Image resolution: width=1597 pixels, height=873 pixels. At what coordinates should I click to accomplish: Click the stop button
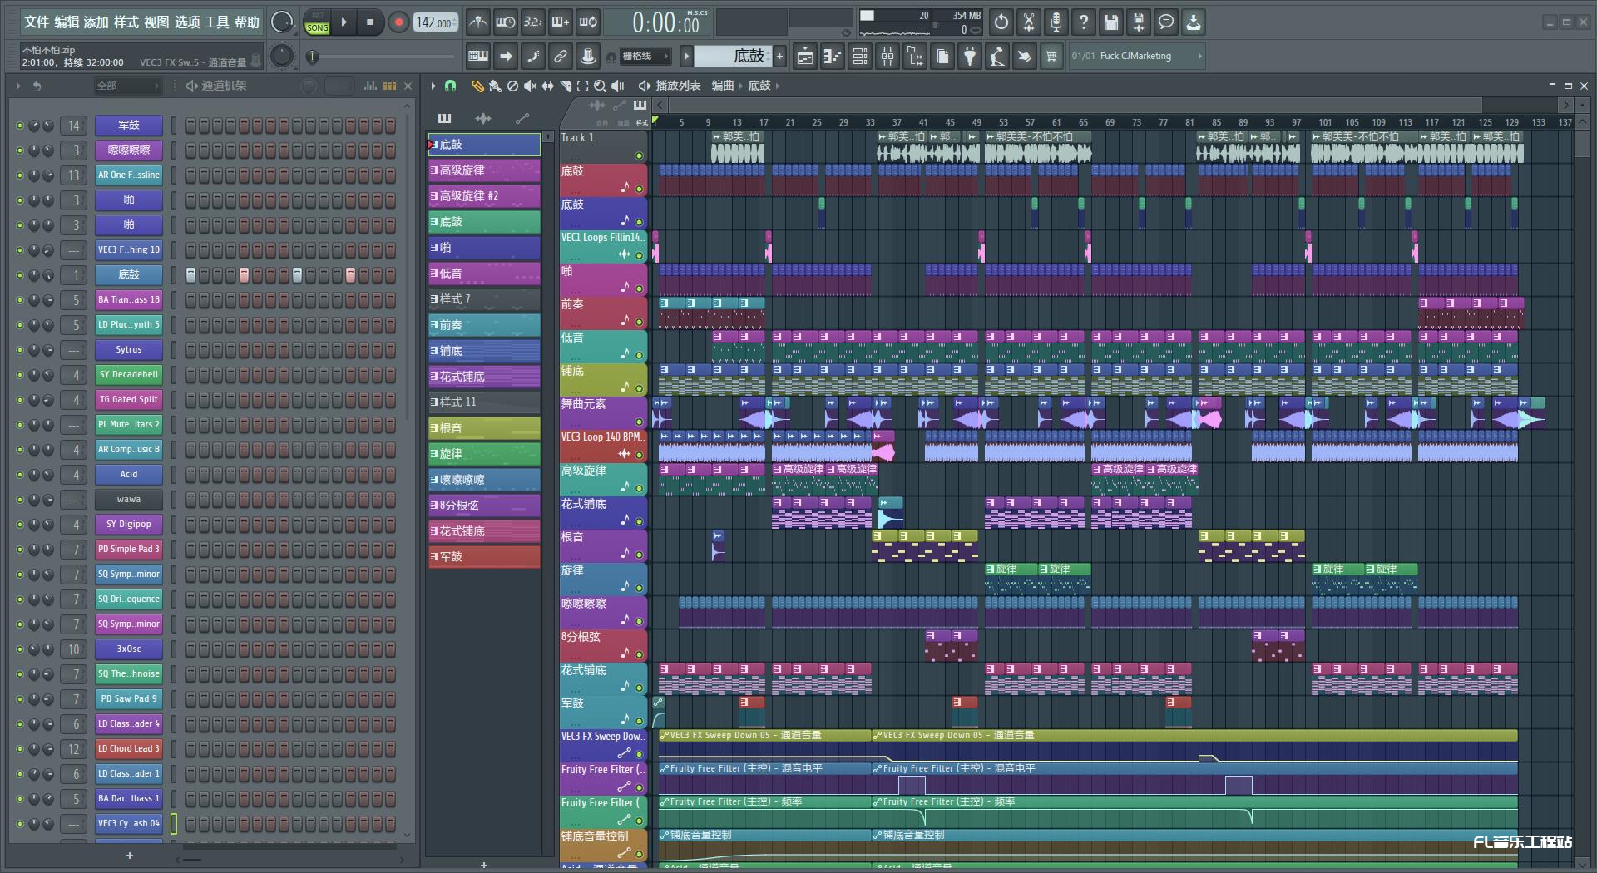tap(370, 22)
